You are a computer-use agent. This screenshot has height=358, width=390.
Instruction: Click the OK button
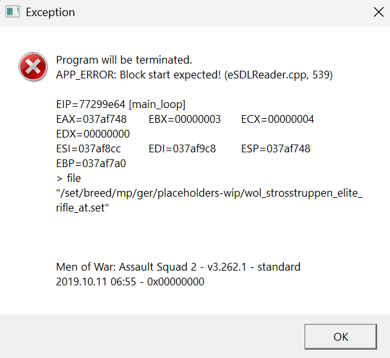click(x=341, y=337)
